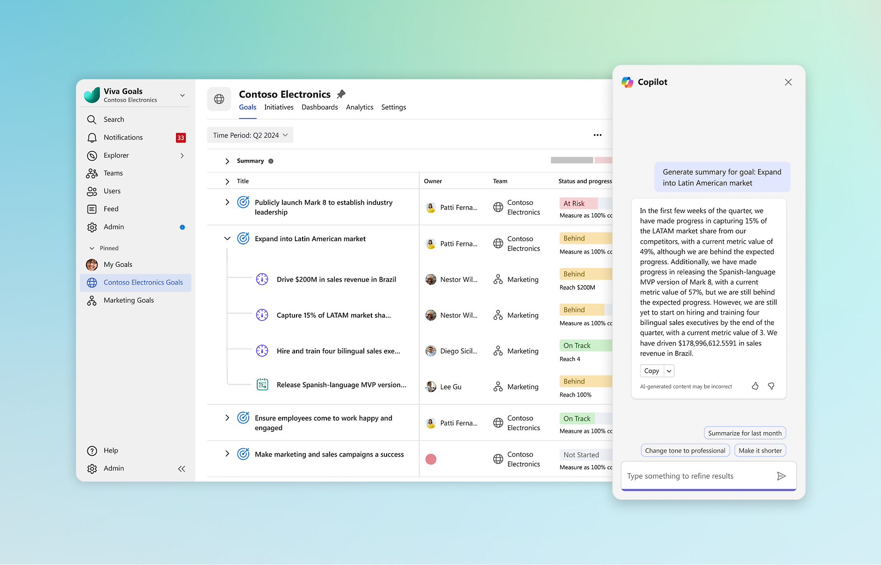Switch to the Settings tab
Image resolution: width=881 pixels, height=565 pixels.
click(394, 107)
